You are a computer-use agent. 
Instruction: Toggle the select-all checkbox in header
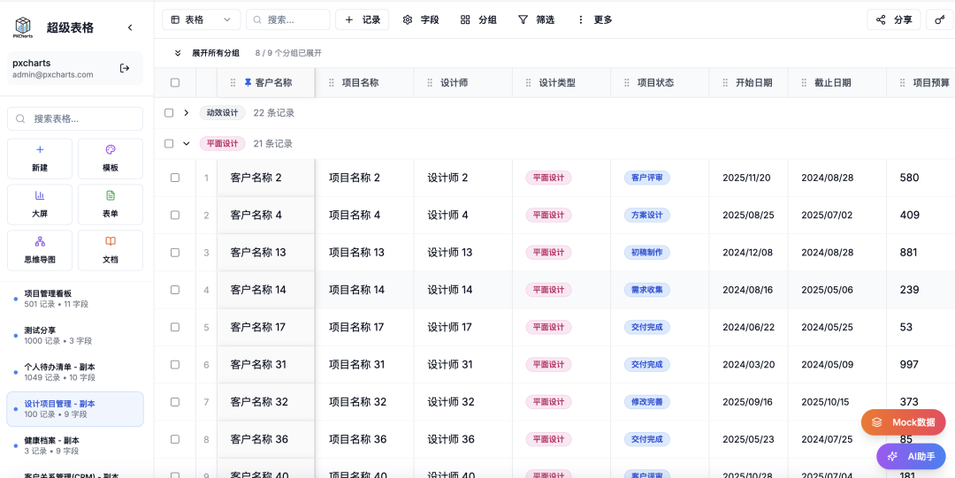[x=175, y=83]
